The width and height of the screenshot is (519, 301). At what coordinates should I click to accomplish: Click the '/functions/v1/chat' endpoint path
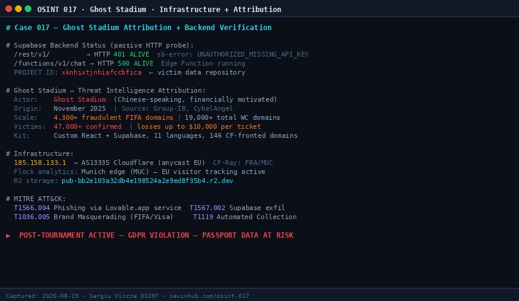coord(49,63)
